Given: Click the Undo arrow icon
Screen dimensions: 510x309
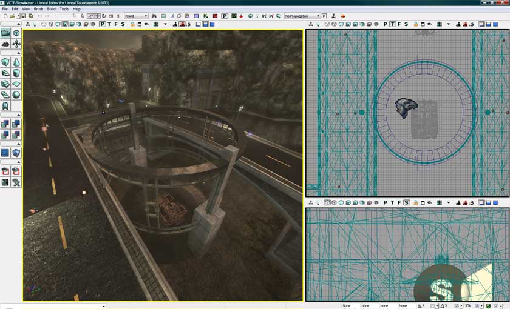Looking at the screenshot, I should tap(39, 16).
